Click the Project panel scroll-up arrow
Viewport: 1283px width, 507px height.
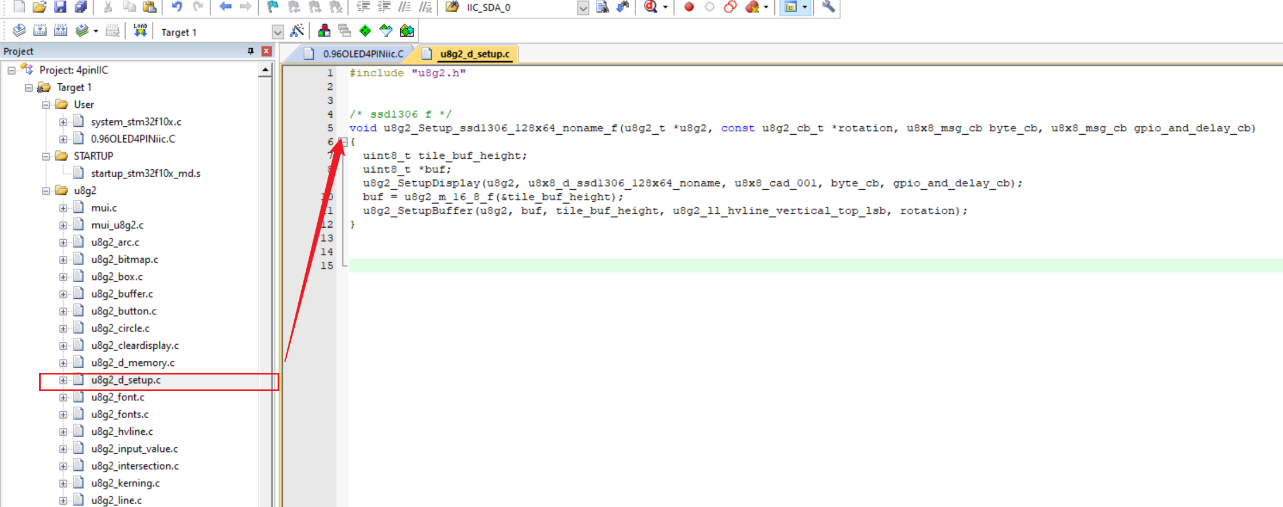click(x=265, y=70)
